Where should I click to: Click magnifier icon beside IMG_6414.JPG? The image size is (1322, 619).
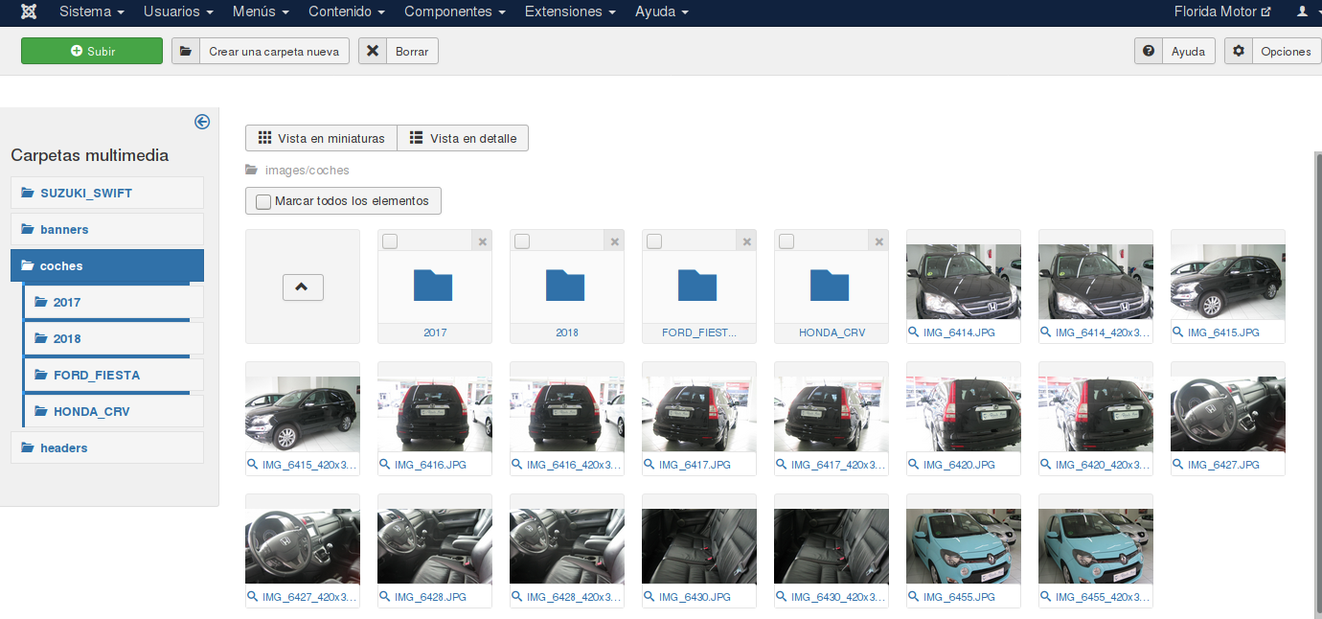click(913, 332)
